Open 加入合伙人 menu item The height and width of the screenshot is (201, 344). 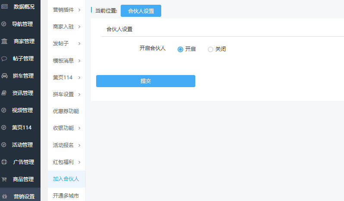[x=66, y=179]
